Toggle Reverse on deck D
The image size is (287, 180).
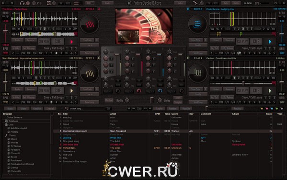pyautogui.click(x=229, y=89)
